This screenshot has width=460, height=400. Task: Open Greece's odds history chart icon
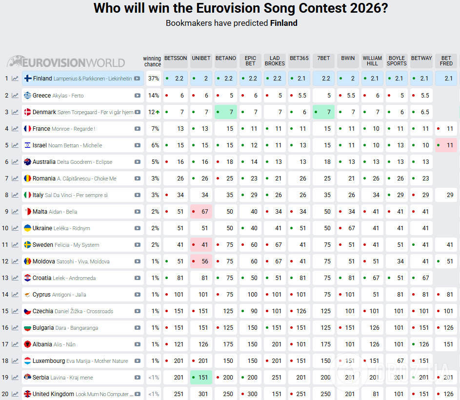pos(15,96)
